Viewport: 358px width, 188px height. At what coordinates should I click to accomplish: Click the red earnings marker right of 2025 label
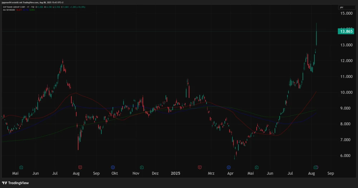coord(200,167)
